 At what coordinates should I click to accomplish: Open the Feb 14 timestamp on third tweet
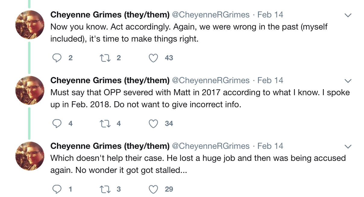coord(270,146)
